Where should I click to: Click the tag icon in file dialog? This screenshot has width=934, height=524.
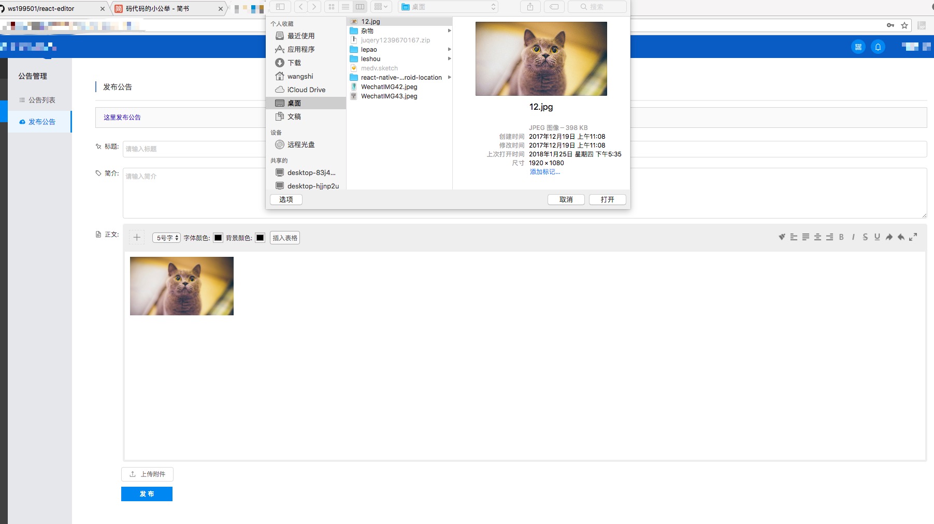pos(554,7)
